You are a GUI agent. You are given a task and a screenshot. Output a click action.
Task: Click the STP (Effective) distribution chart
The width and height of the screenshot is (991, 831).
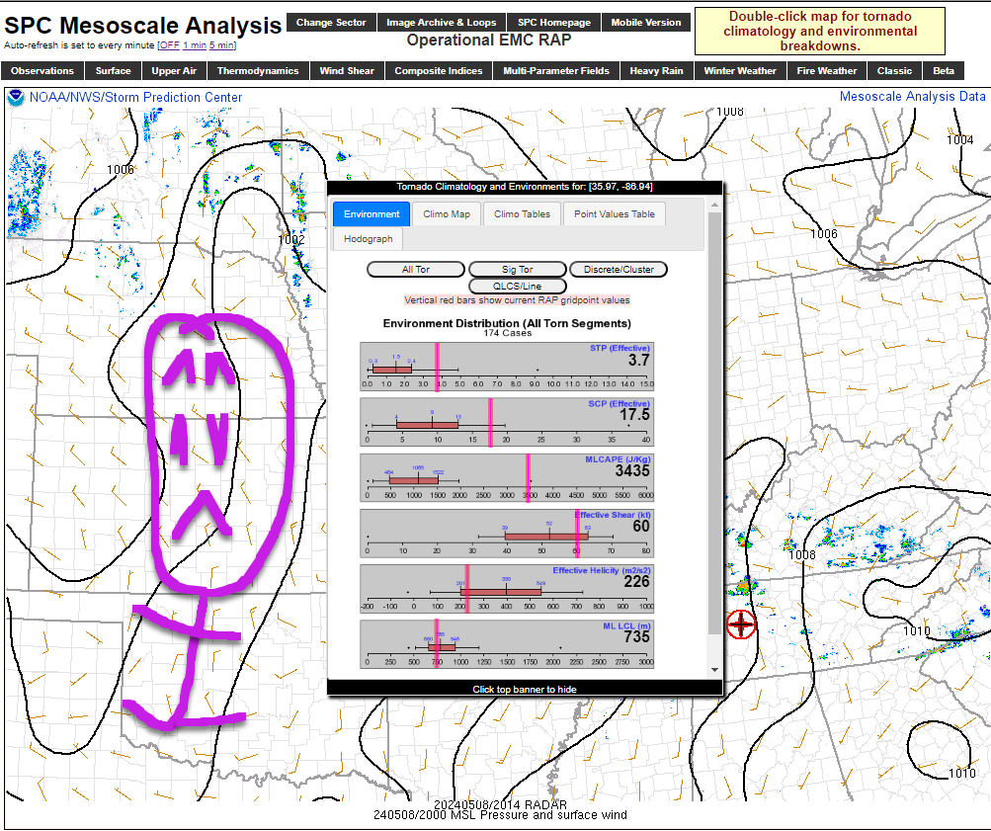[x=507, y=368]
